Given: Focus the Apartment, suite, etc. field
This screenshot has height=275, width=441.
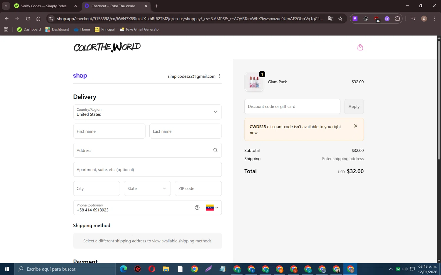Looking at the screenshot, I should click(147, 169).
